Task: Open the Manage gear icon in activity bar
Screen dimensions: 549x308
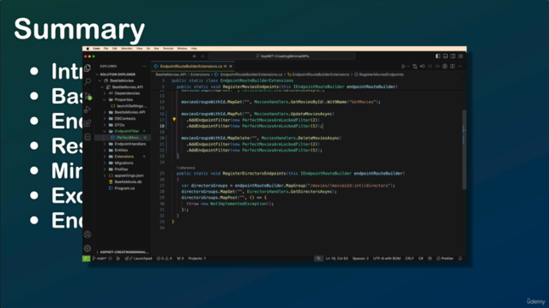Action: pos(87,248)
